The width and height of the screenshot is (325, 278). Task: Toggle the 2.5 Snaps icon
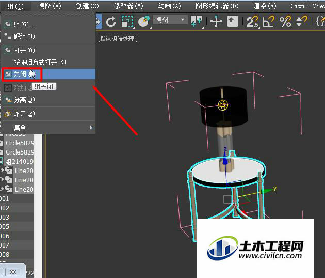(252, 21)
